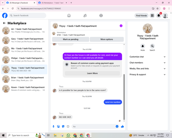Open the Friends icon in top navigation
Screen dimensions: 172x138
pos(85,16)
